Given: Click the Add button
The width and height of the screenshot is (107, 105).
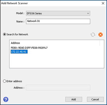Looking at the screenshot, I should click(x=74, y=99).
